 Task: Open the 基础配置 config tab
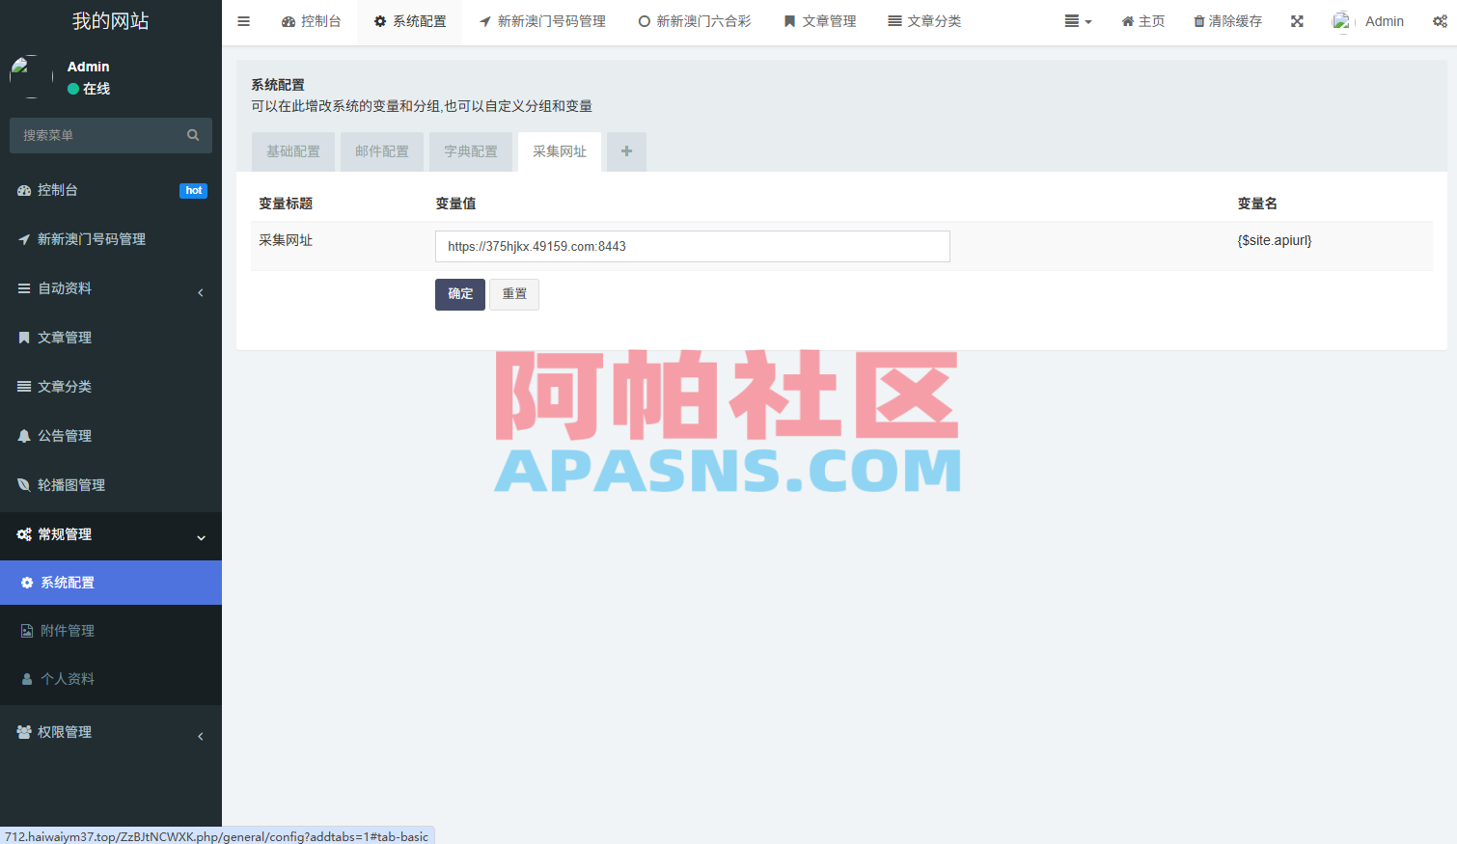[x=293, y=151]
